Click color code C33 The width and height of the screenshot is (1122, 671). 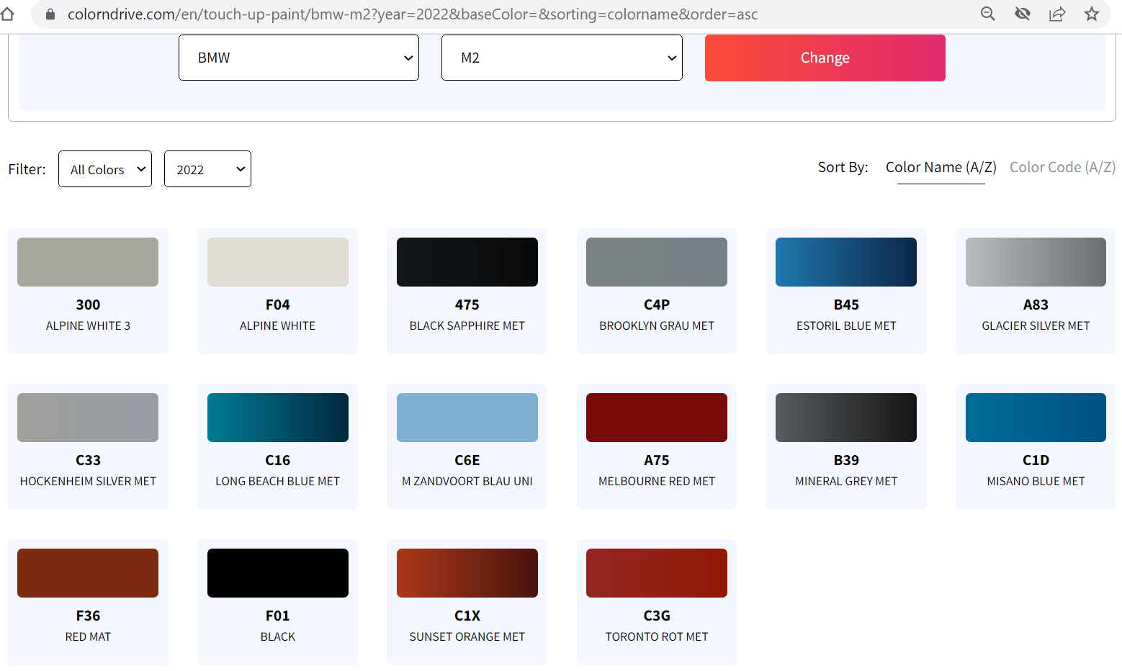tap(88, 460)
